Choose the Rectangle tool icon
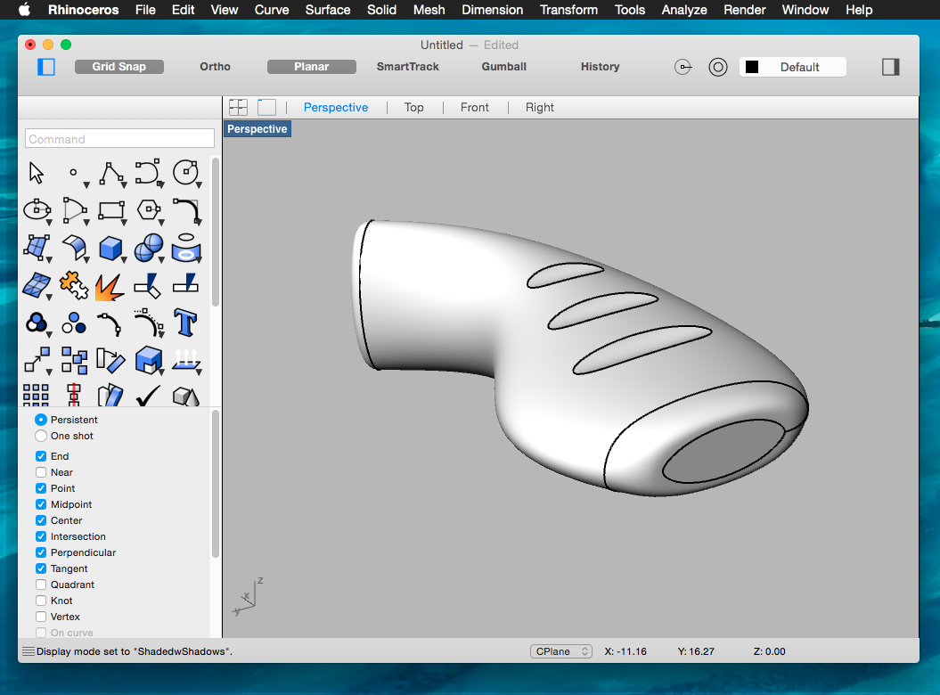940x695 pixels. pos(111,210)
